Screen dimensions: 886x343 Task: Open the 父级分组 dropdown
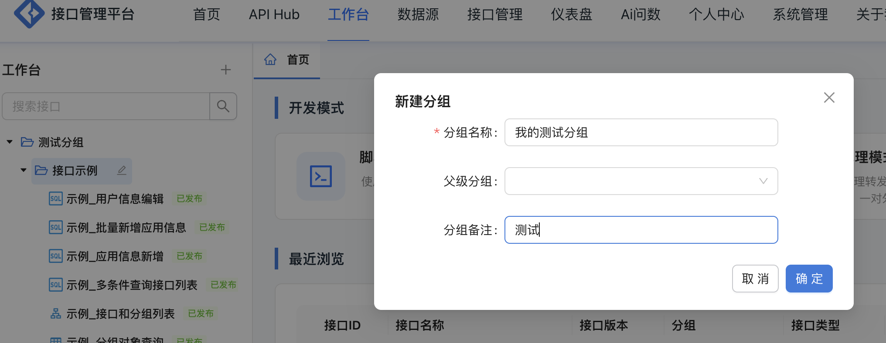[641, 181]
